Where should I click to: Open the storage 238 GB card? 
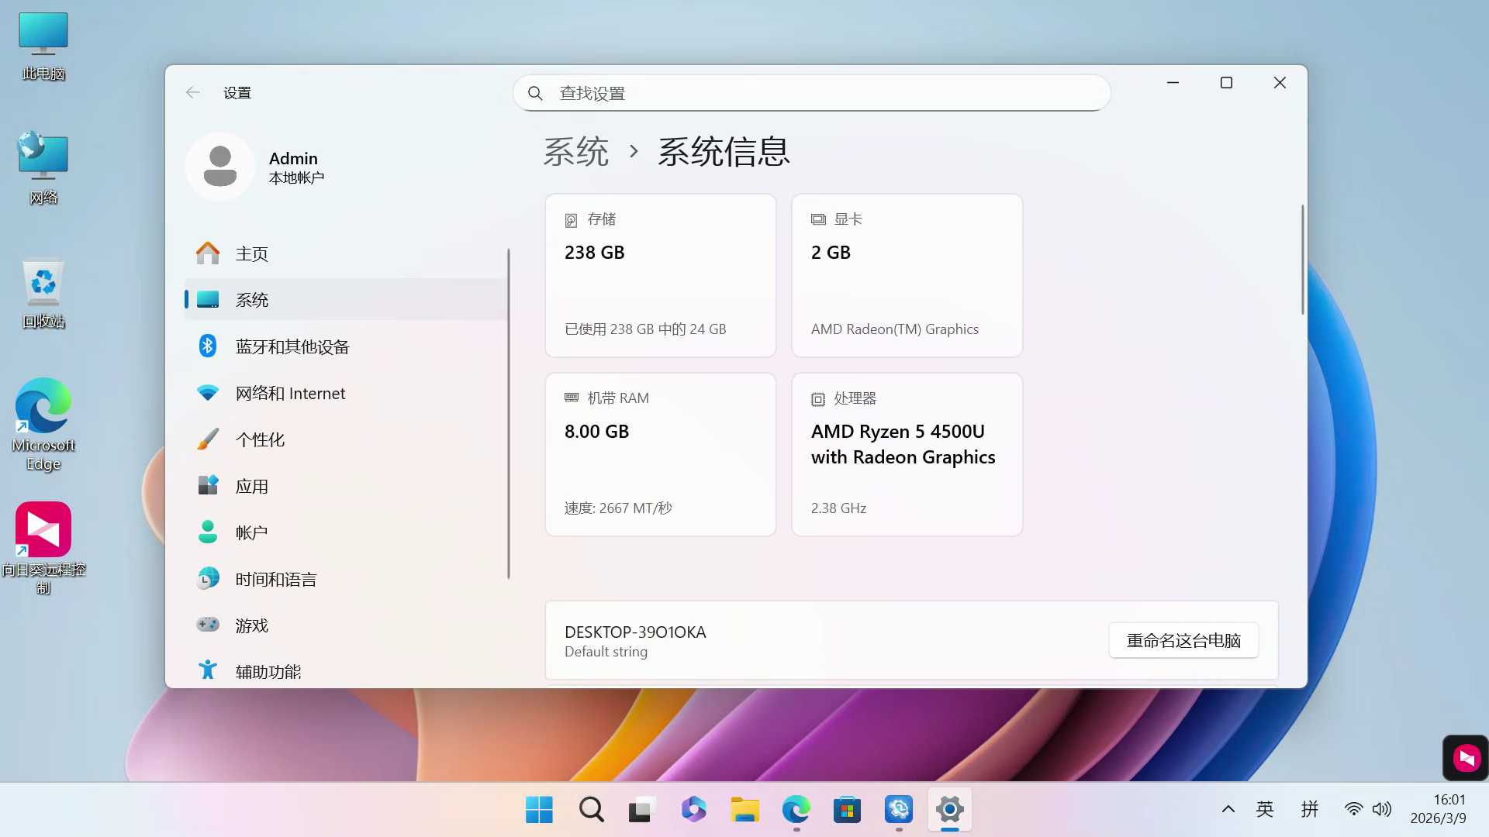pos(660,275)
